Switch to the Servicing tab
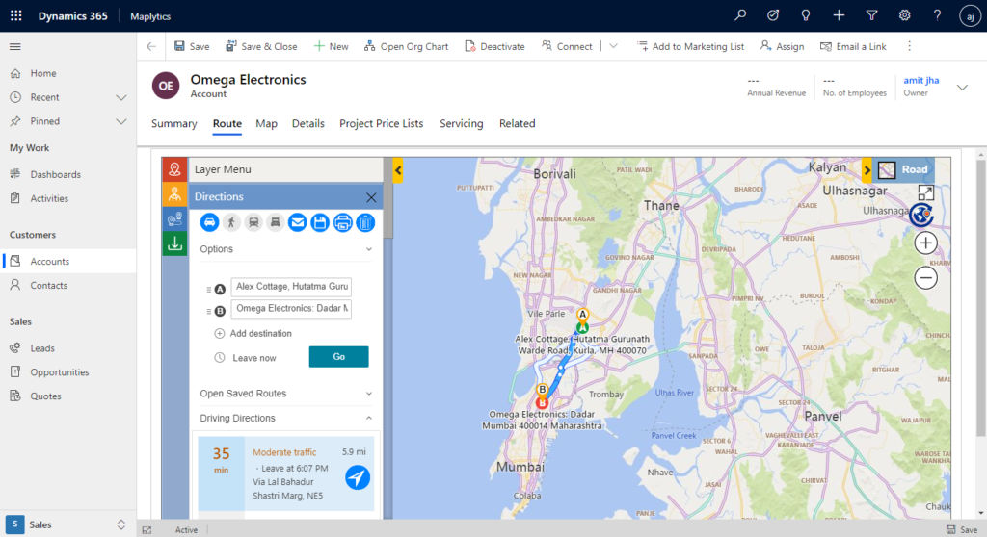This screenshot has width=987, height=537. [462, 124]
